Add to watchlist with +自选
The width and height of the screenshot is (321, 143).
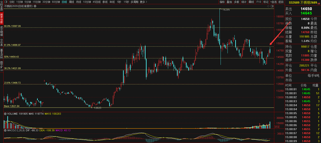coord(273,2)
